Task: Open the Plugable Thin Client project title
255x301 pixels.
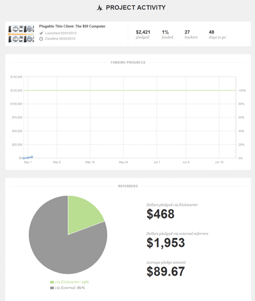Action: tap(72, 27)
